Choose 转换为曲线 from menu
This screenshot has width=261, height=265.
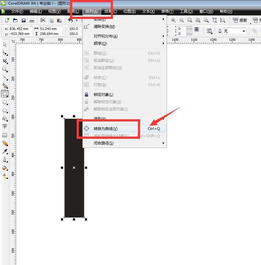(106, 129)
